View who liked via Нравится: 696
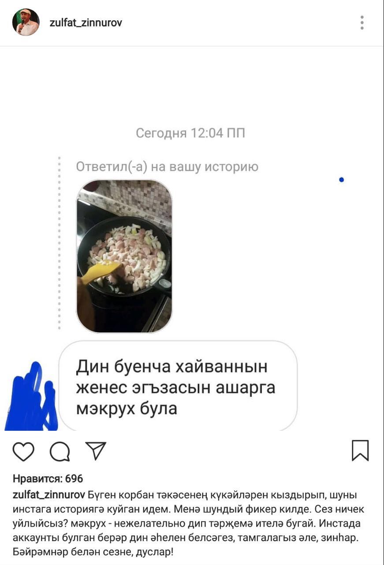384x565 pixels. click(48, 478)
